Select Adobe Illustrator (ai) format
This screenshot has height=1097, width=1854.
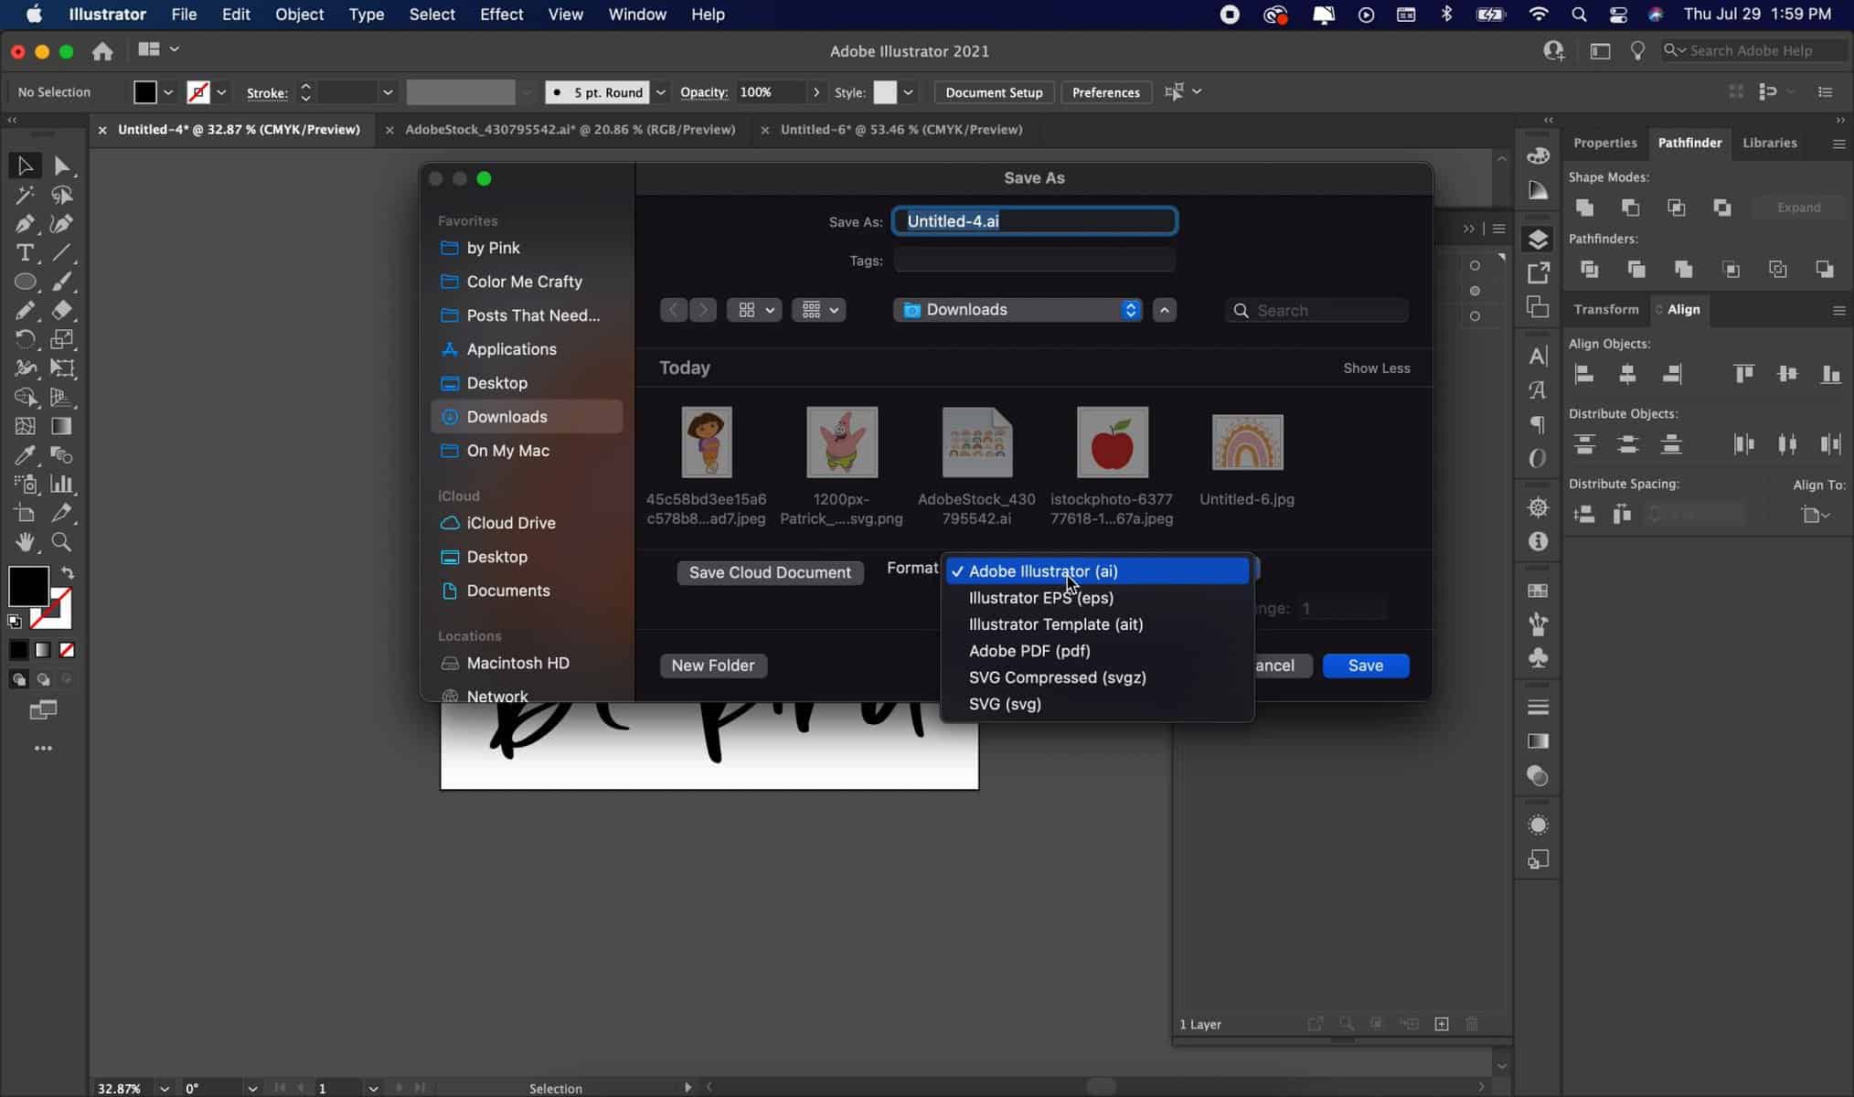point(1043,570)
